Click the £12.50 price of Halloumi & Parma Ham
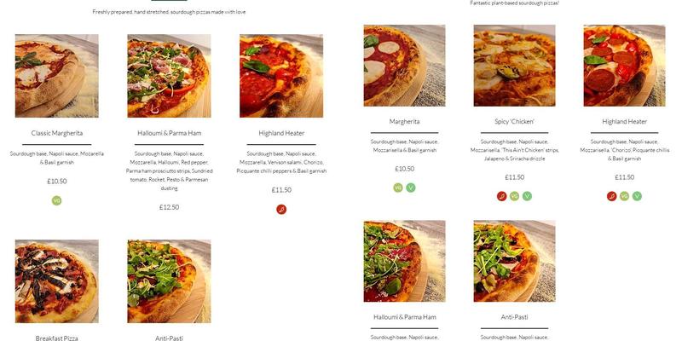This screenshot has height=341, width=682. point(169,207)
